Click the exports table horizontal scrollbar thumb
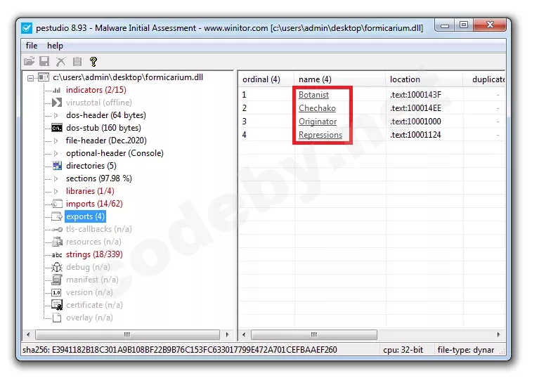 tap(314, 334)
